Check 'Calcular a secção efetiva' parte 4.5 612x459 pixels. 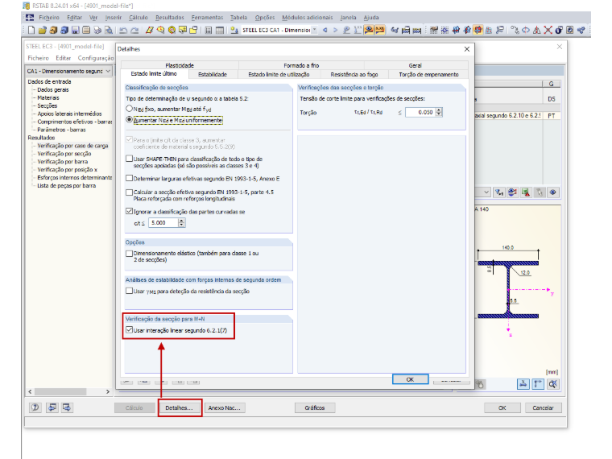[129, 192]
